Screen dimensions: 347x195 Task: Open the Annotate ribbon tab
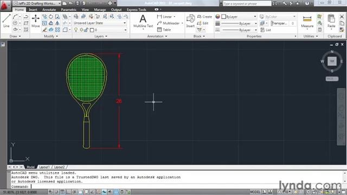coord(49,10)
